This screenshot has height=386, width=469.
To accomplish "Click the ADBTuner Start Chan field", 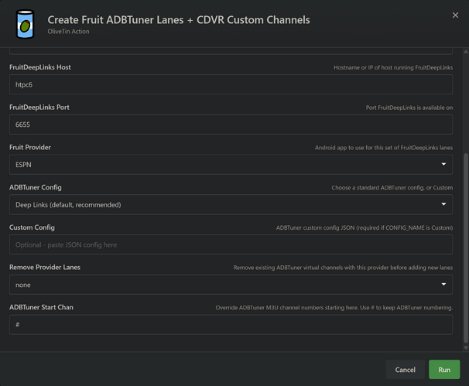I will [x=231, y=324].
